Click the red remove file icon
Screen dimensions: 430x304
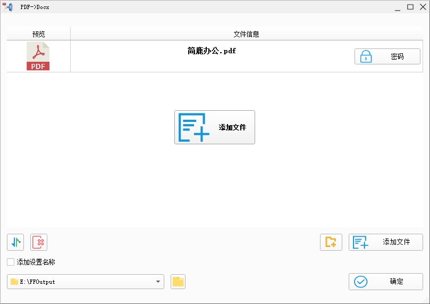(x=39, y=242)
